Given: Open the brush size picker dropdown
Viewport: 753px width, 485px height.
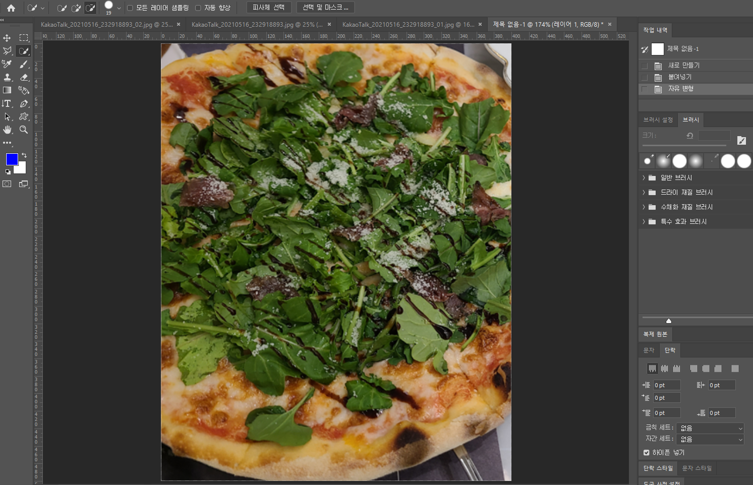Looking at the screenshot, I should 119,8.
